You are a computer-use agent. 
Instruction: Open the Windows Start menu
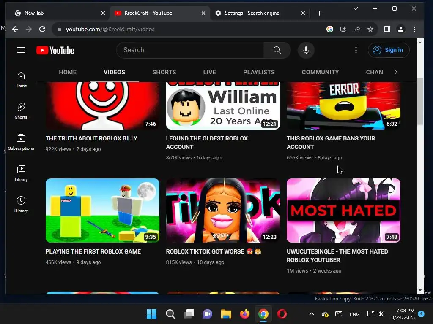[x=151, y=314]
